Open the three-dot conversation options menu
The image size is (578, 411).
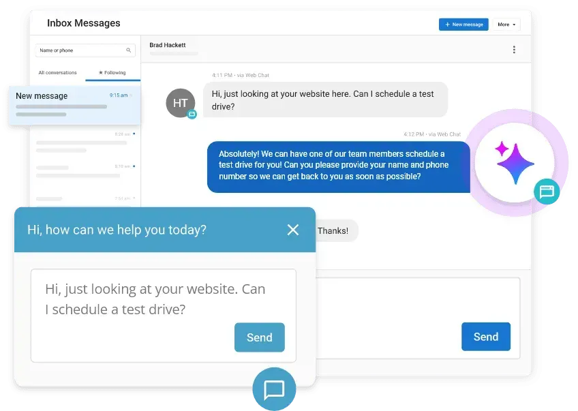click(514, 49)
